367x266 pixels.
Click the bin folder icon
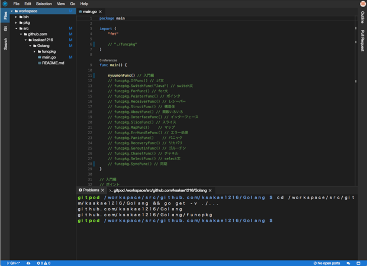pos(21,17)
